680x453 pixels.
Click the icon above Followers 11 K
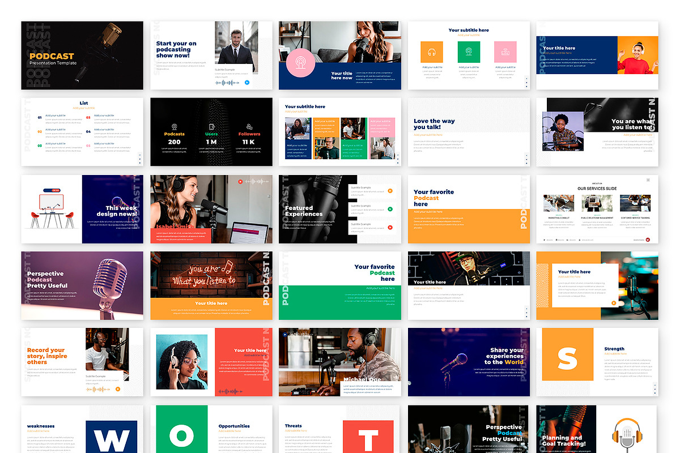point(249,127)
